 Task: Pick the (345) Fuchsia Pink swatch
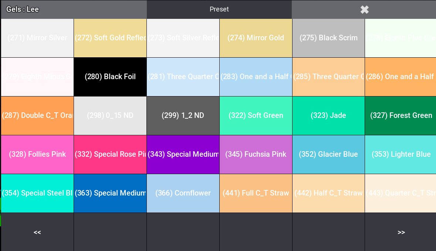coord(256,155)
